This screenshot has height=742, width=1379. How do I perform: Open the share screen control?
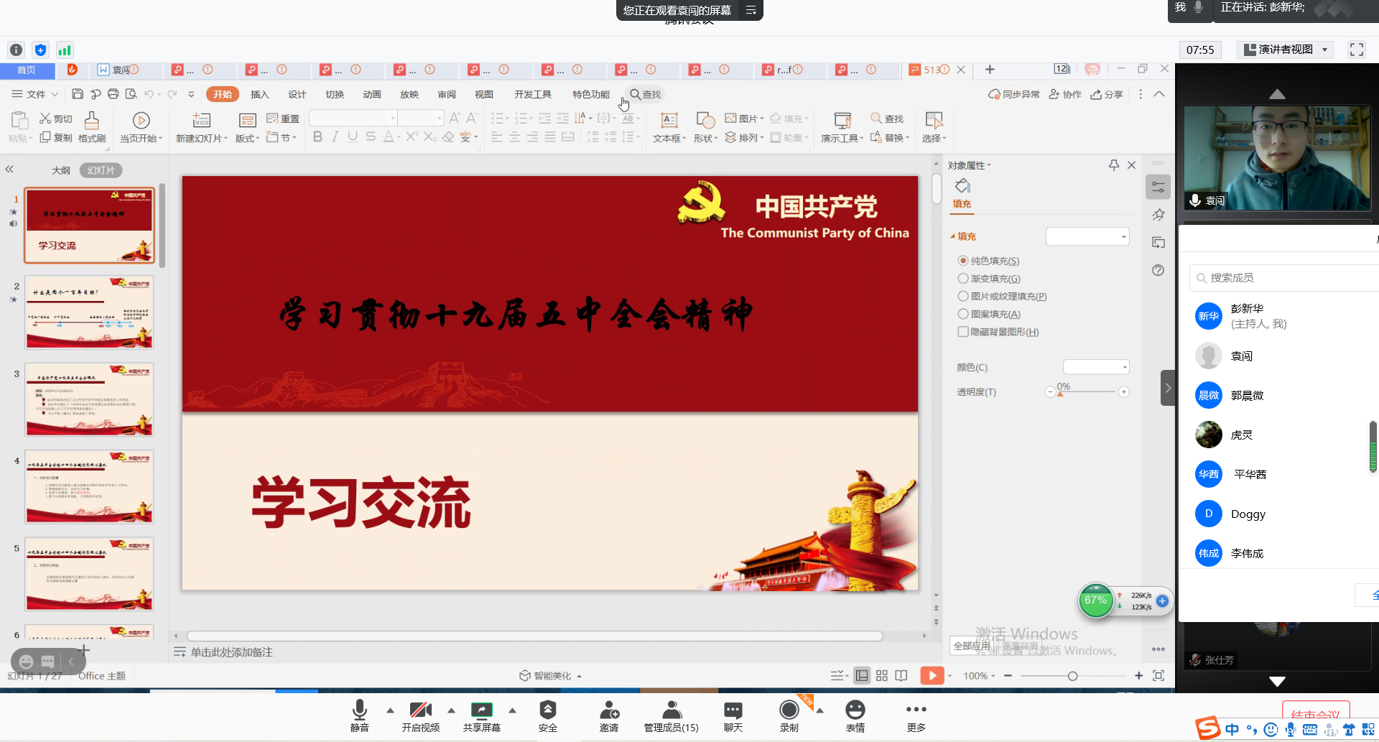tap(481, 710)
